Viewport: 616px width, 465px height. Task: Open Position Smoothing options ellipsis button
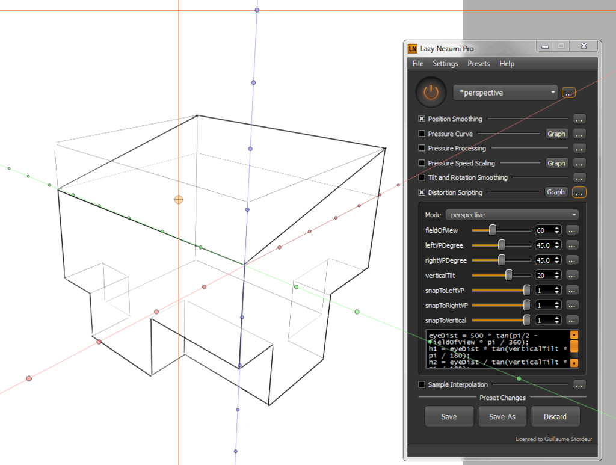pos(579,119)
